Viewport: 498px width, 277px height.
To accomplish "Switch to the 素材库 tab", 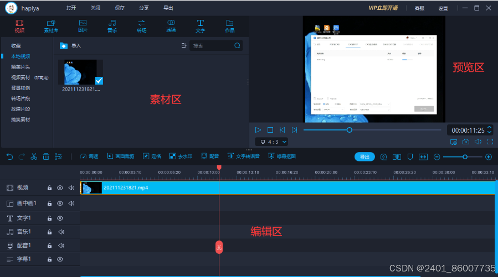I will coord(51,27).
